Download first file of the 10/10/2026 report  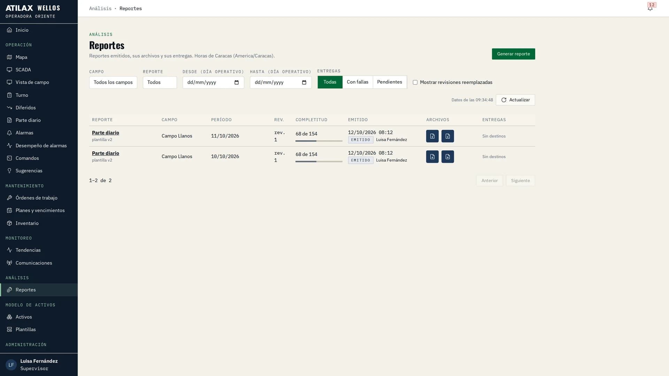(432, 157)
